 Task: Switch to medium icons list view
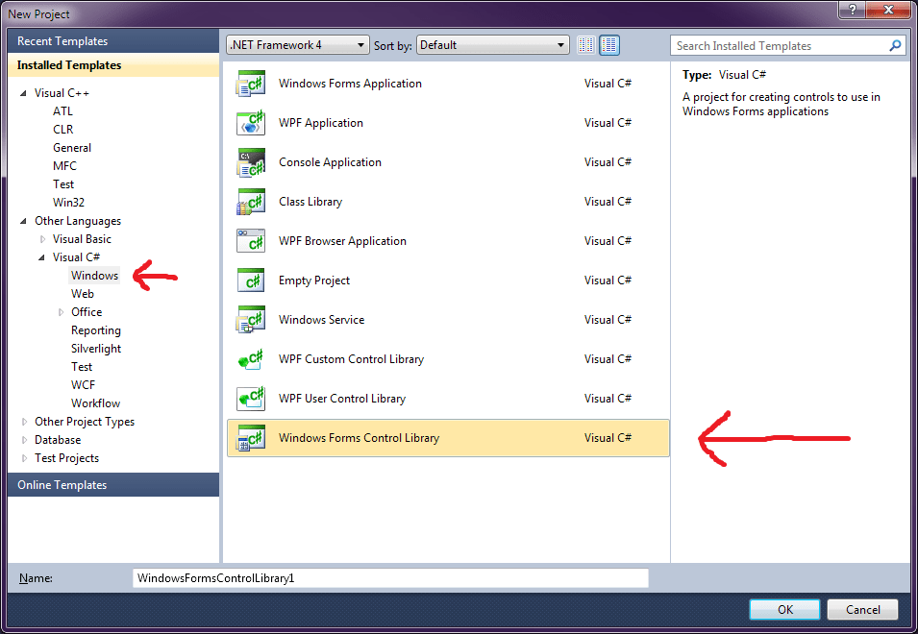click(609, 45)
